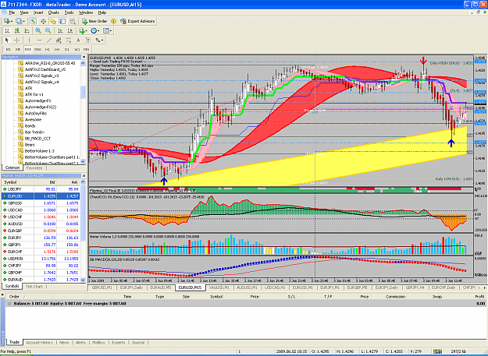Select Bears indicator in Navigator

[x=30, y=145]
